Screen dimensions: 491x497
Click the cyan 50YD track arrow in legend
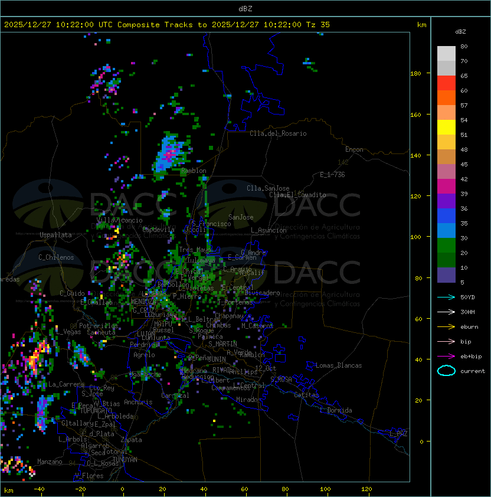tap(446, 297)
